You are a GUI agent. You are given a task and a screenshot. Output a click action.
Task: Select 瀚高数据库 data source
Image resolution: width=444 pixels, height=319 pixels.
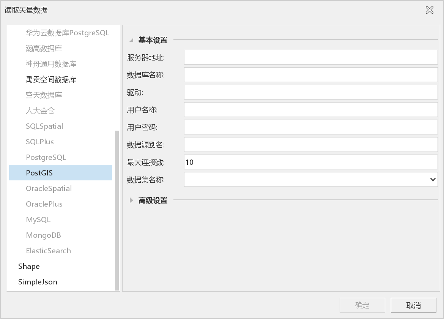tap(44, 49)
